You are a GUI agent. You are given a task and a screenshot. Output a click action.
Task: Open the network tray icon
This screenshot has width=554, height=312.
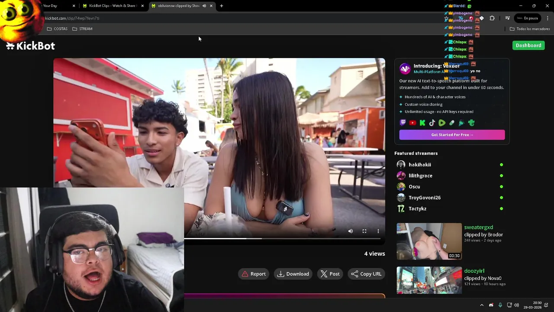pyautogui.click(x=509, y=305)
